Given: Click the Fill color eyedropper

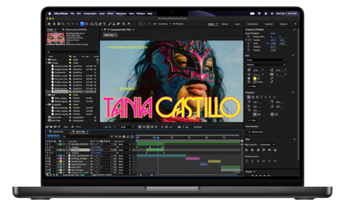Looking at the screenshot, I should coord(272,78).
